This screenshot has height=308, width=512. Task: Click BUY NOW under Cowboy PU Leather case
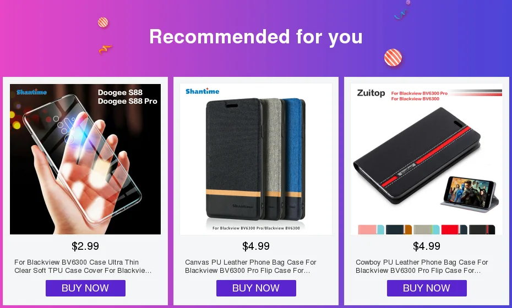pos(427,288)
